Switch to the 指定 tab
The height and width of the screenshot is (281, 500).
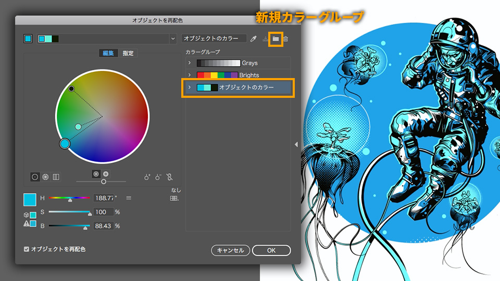[x=128, y=53]
